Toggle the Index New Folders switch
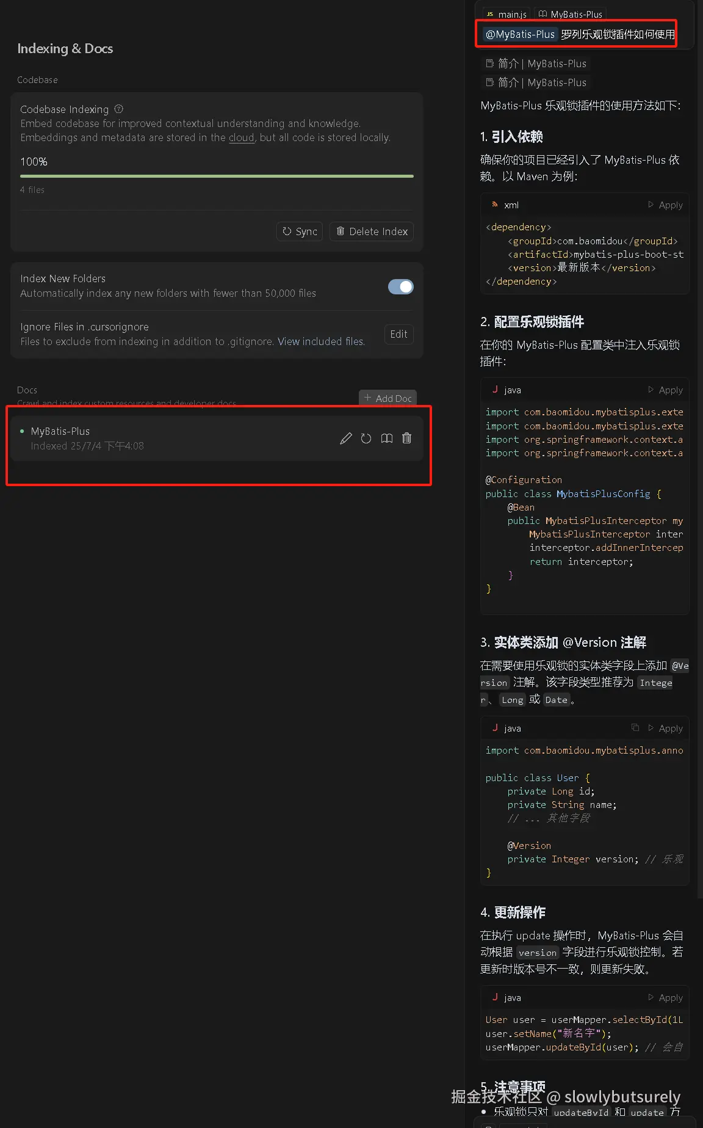703x1128 pixels. coord(401,286)
